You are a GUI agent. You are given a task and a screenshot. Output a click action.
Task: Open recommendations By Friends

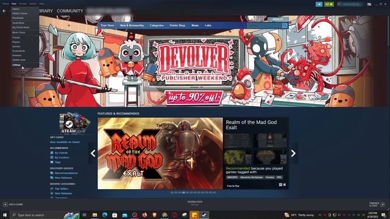pyautogui.click(x=61, y=153)
